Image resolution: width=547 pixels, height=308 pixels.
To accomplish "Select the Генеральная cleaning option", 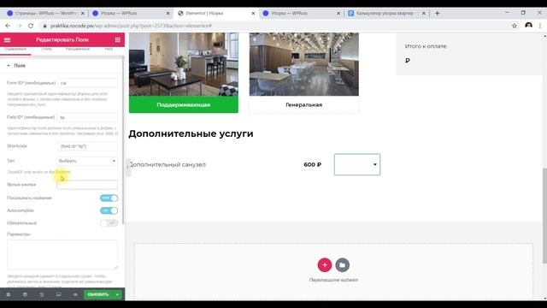I will 304,104.
